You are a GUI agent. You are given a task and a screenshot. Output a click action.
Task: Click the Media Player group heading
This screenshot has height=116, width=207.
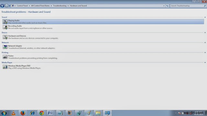click(x=7, y=63)
